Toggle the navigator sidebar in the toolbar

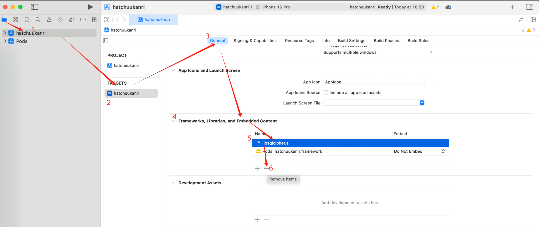tap(34, 7)
